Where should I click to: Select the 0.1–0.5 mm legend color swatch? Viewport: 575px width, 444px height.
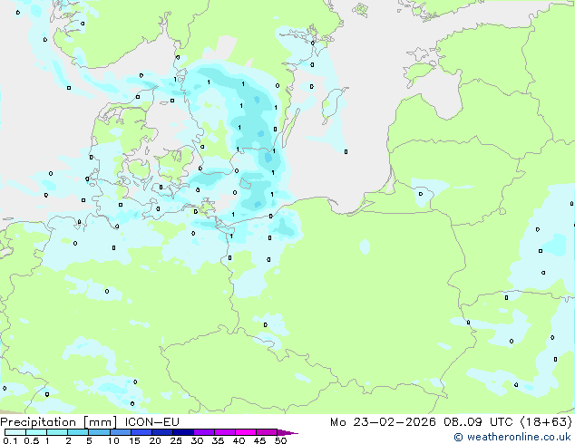click(15, 432)
